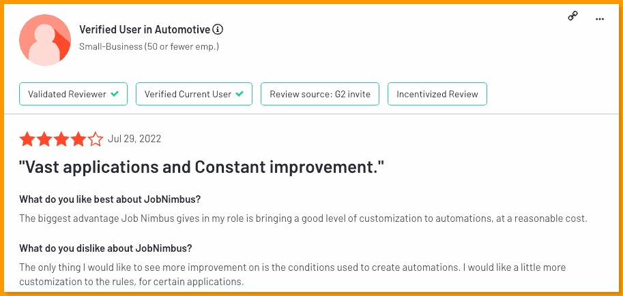The height and width of the screenshot is (296, 623).
Task: Click the fourth filled rating star
Action: [x=78, y=139]
